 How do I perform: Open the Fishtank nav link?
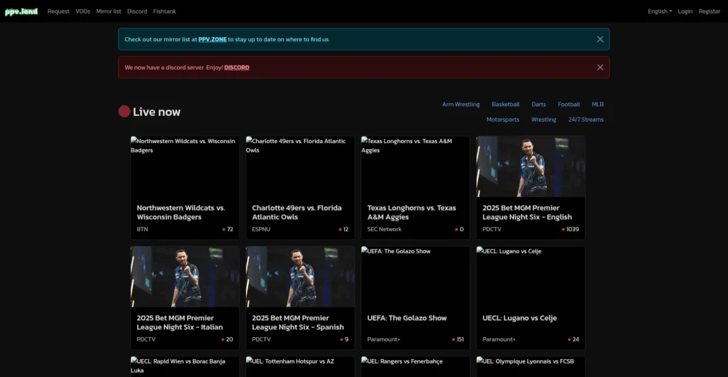tap(164, 11)
